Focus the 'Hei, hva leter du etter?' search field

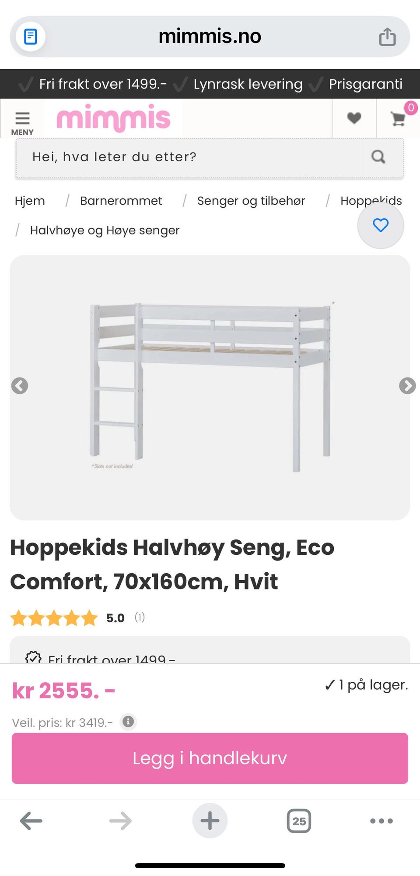pos(188,157)
